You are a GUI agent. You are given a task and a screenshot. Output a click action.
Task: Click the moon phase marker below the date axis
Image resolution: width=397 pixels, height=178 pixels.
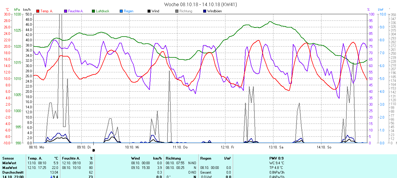pyautogui.click(x=94, y=150)
